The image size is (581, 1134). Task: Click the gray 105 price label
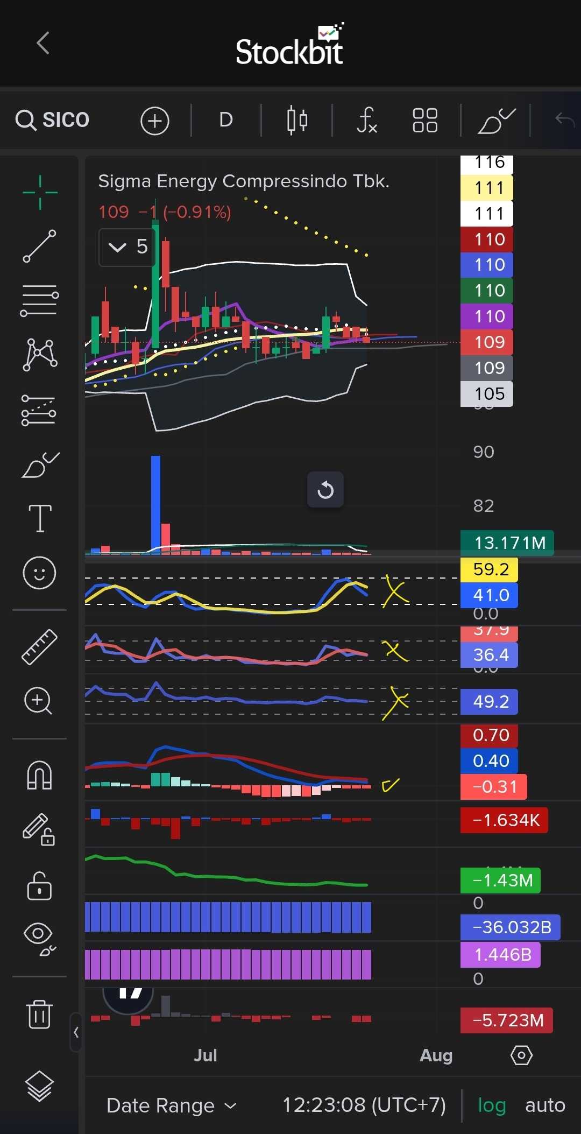(x=487, y=394)
